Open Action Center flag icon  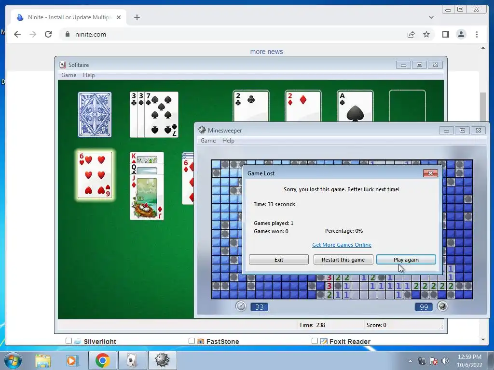[434, 361]
